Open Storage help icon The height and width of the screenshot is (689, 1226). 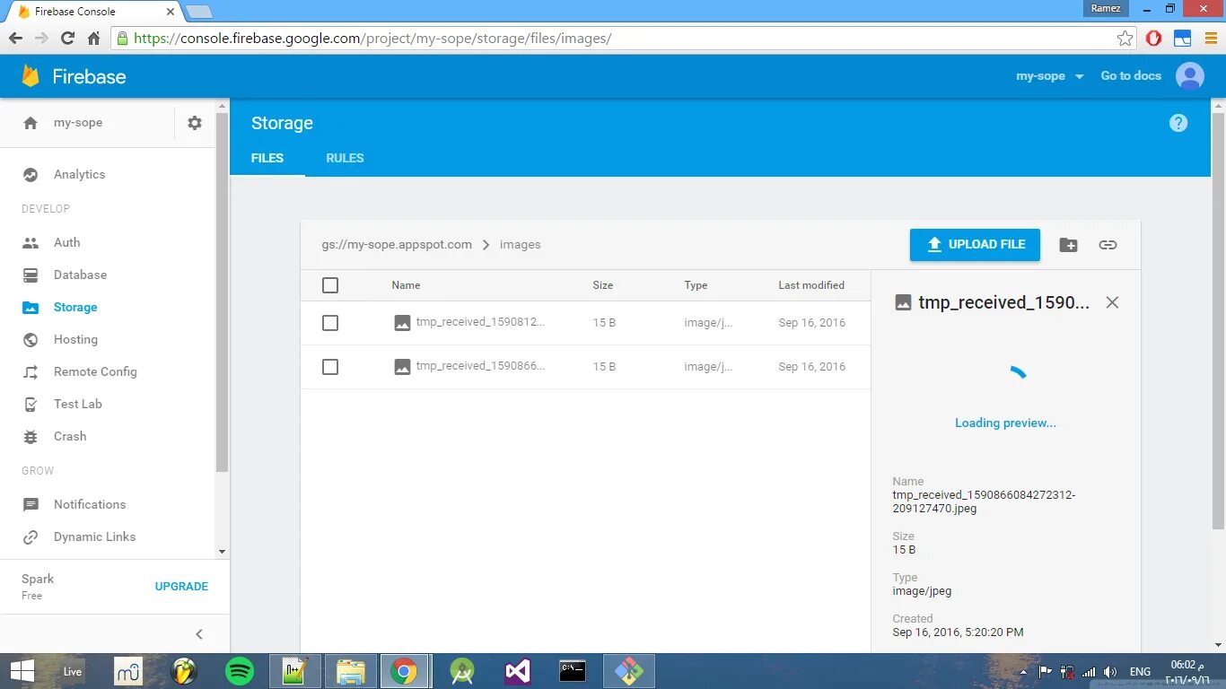tap(1178, 124)
